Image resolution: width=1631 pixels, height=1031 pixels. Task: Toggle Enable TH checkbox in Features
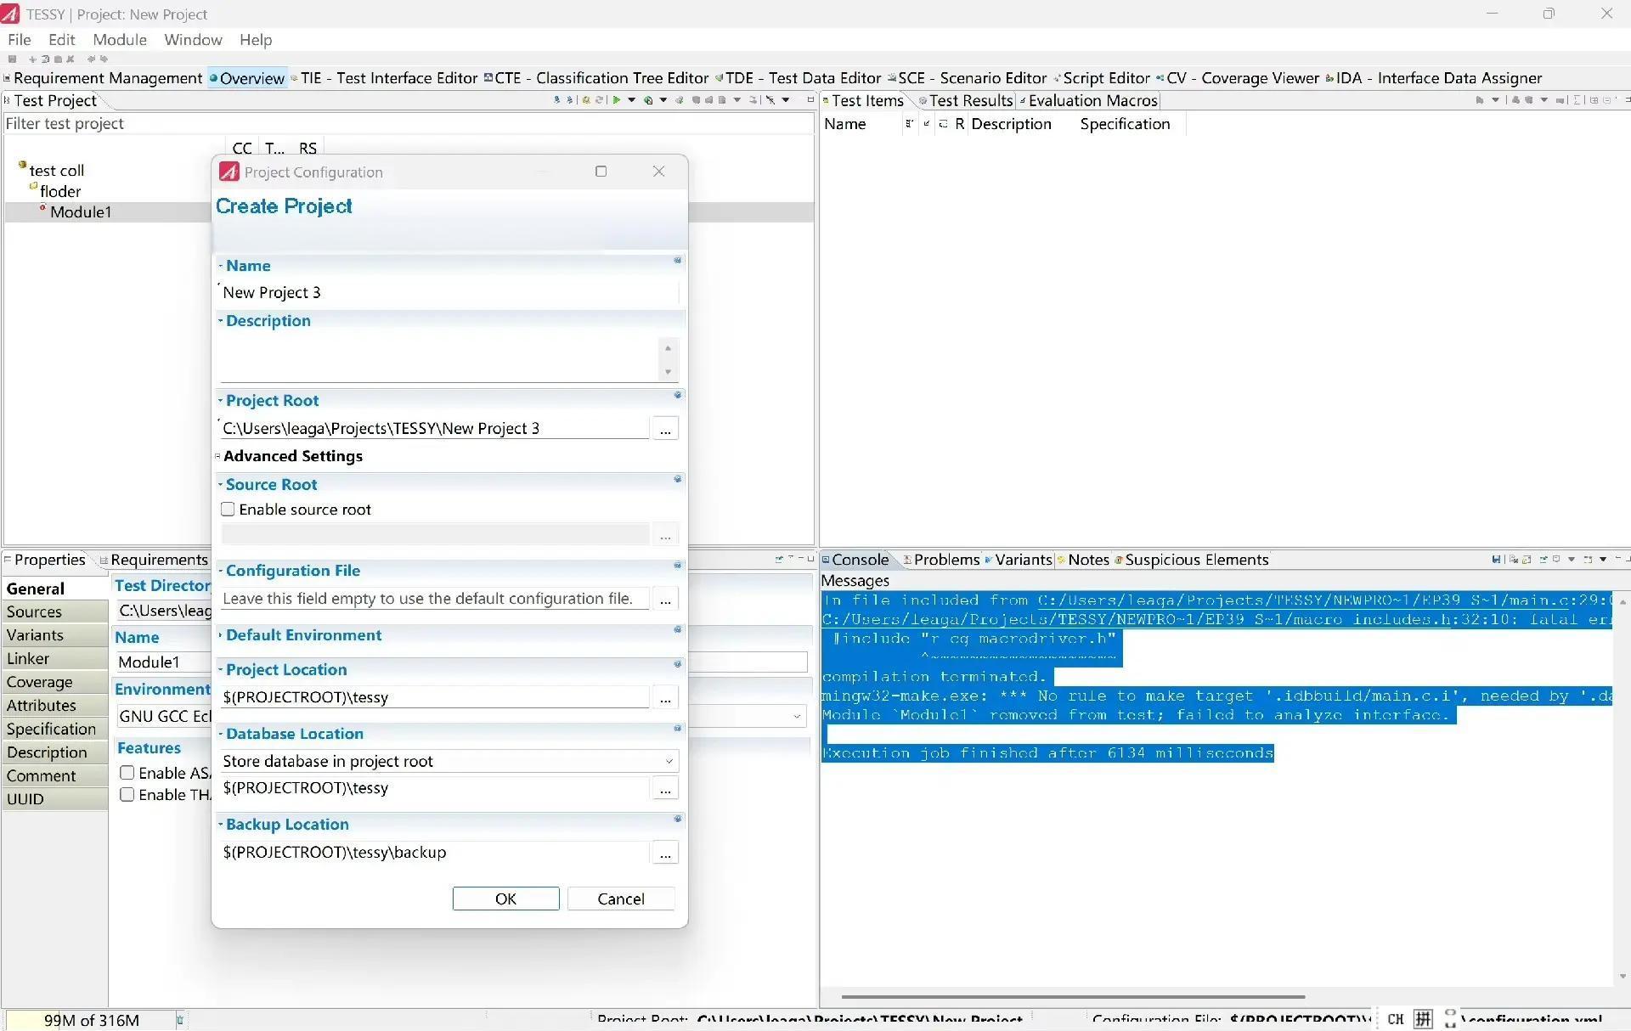coord(127,795)
